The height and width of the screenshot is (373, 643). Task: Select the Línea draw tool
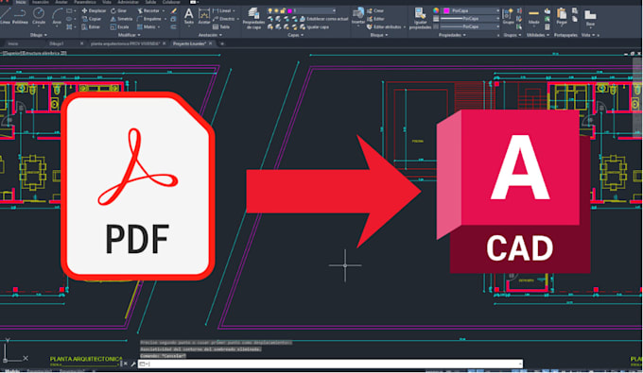pyautogui.click(x=5, y=16)
